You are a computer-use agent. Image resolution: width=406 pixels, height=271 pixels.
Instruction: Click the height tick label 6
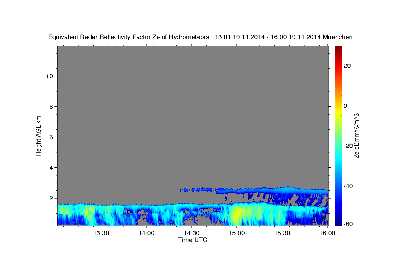[x=51, y=137]
